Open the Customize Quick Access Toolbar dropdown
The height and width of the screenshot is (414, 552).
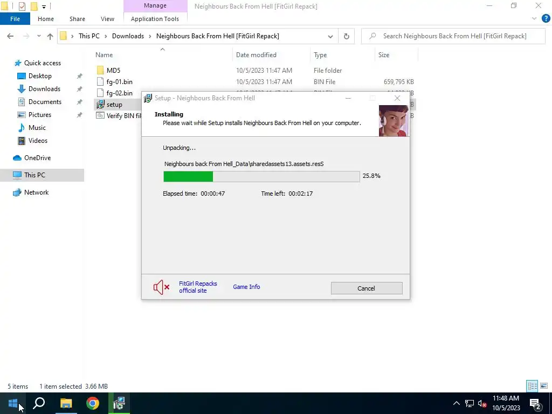[x=44, y=6]
